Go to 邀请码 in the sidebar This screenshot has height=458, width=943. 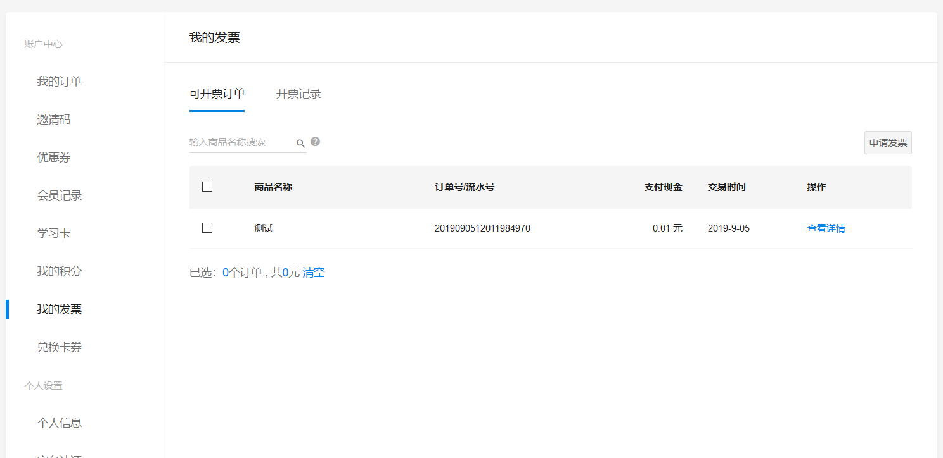pos(54,120)
